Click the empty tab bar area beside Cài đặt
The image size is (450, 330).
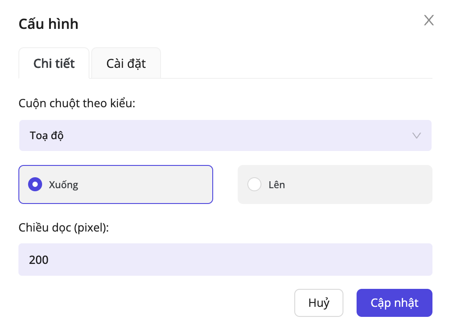point(294,63)
